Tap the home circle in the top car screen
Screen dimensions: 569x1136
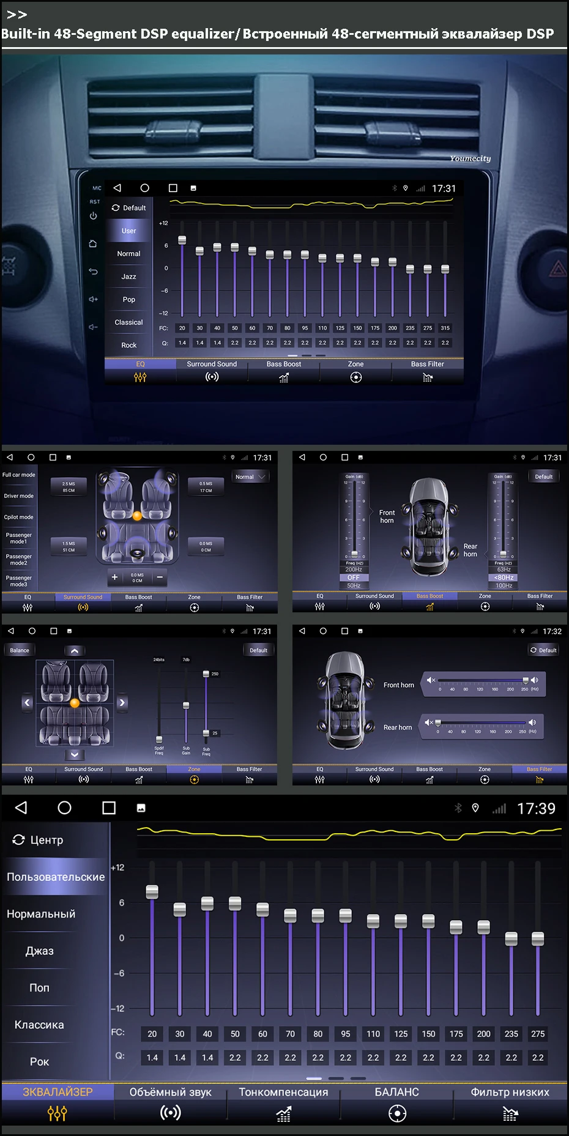[144, 188]
